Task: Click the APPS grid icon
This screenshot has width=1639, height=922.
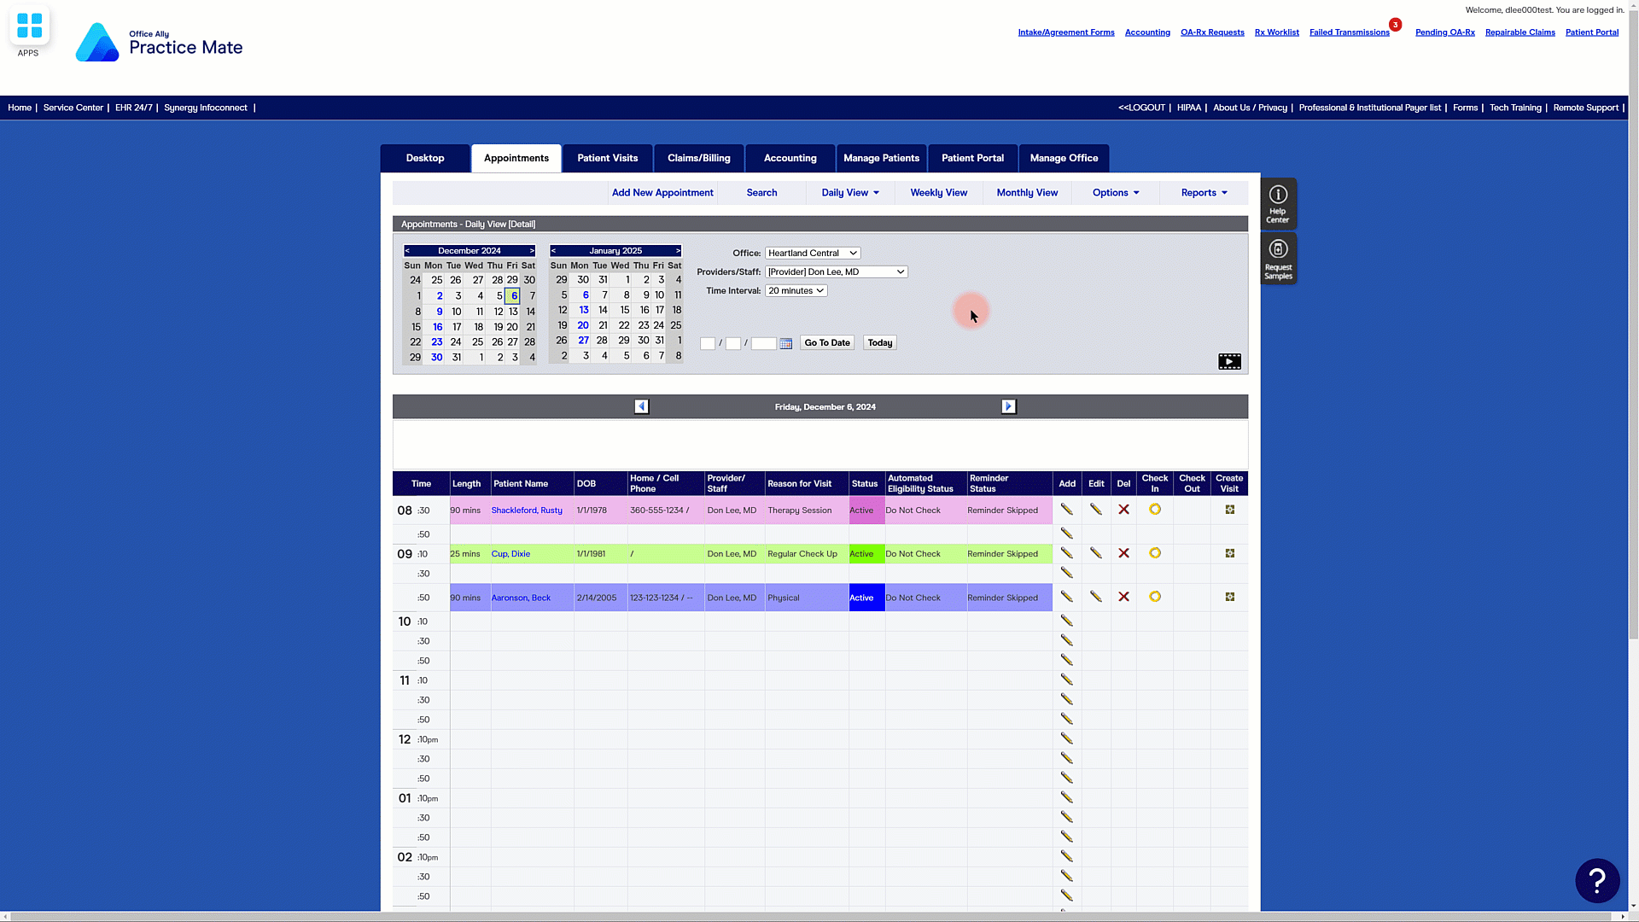Action: point(29,26)
